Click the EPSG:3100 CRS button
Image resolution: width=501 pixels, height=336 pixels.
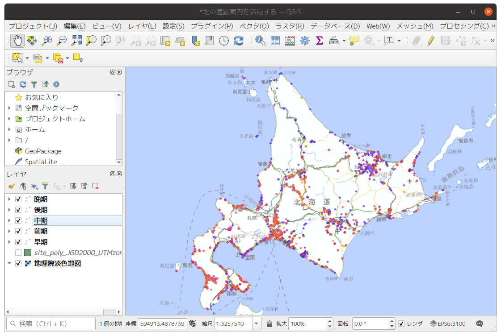pos(447,324)
